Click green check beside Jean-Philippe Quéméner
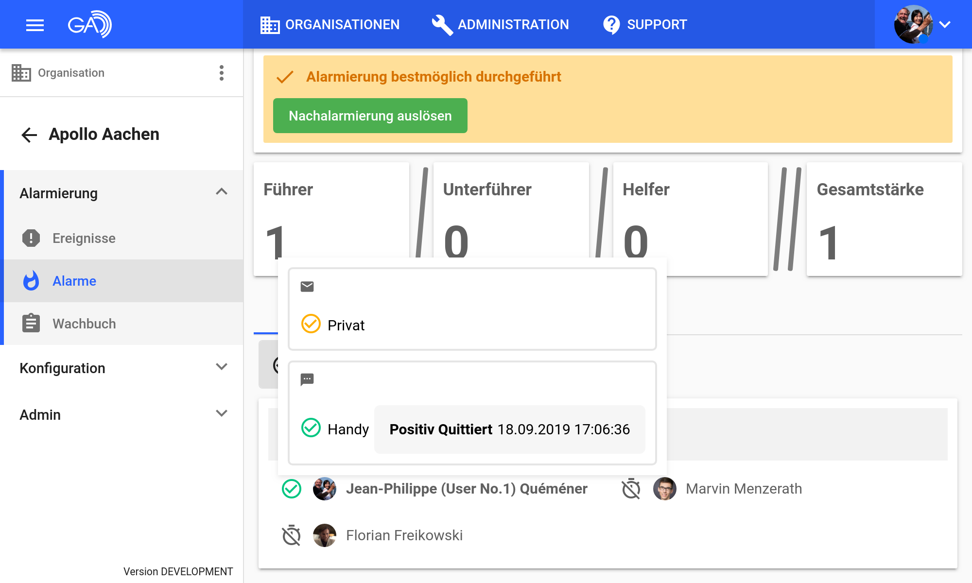Image resolution: width=972 pixels, height=583 pixels. click(292, 489)
